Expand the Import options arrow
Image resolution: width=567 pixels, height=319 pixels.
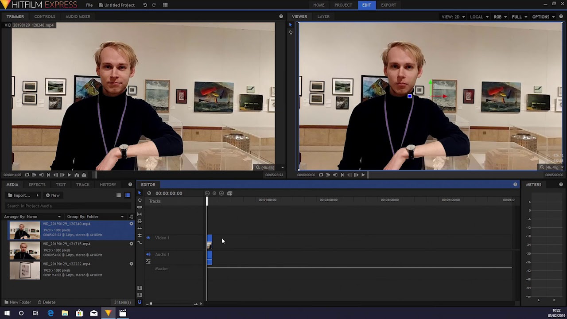37,195
